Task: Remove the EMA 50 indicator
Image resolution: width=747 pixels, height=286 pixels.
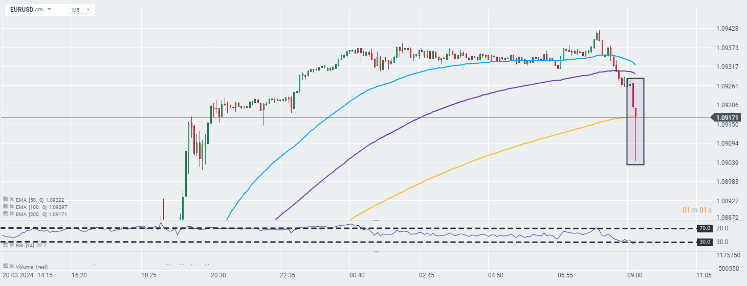Action: (11, 200)
